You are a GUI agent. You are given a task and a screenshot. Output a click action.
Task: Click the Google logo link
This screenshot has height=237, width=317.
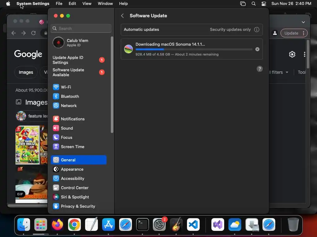pos(28,54)
